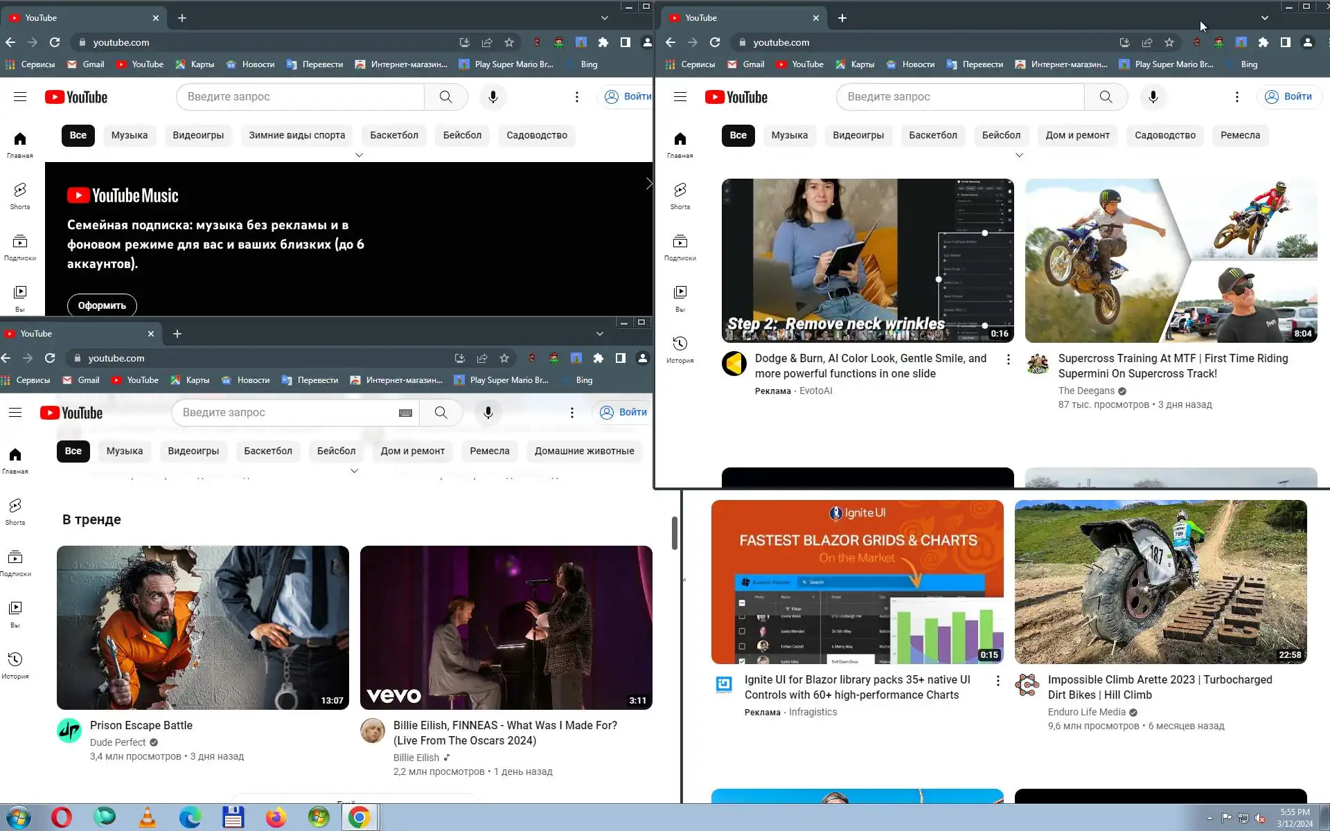Open the Billie Eilish channel link
The height and width of the screenshot is (831, 1330).
pos(416,758)
